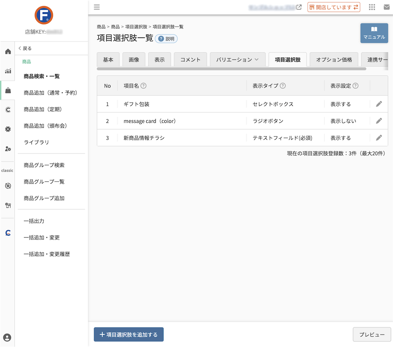Switch to the 基本 tab
This screenshot has width=393, height=347.
point(108,59)
